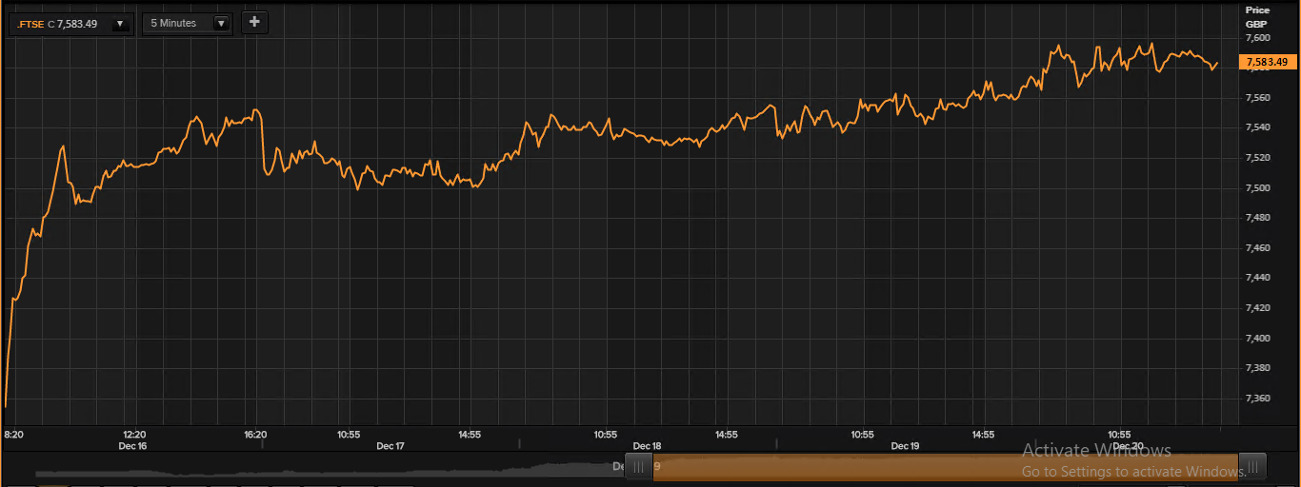Click the orange 7,583.49 current price tag
This screenshot has width=1301, height=487.
pyautogui.click(x=1268, y=62)
